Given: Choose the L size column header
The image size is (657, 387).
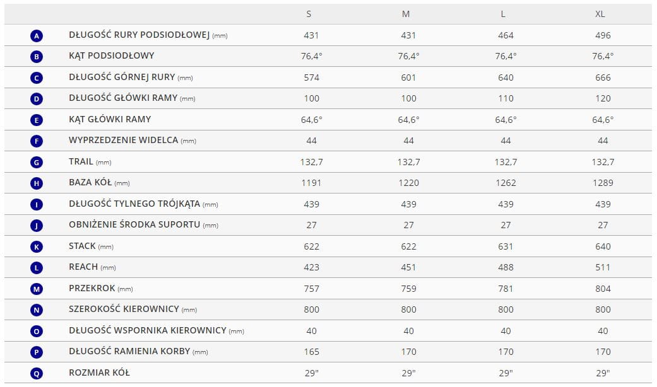Looking at the screenshot, I should click(x=504, y=14).
